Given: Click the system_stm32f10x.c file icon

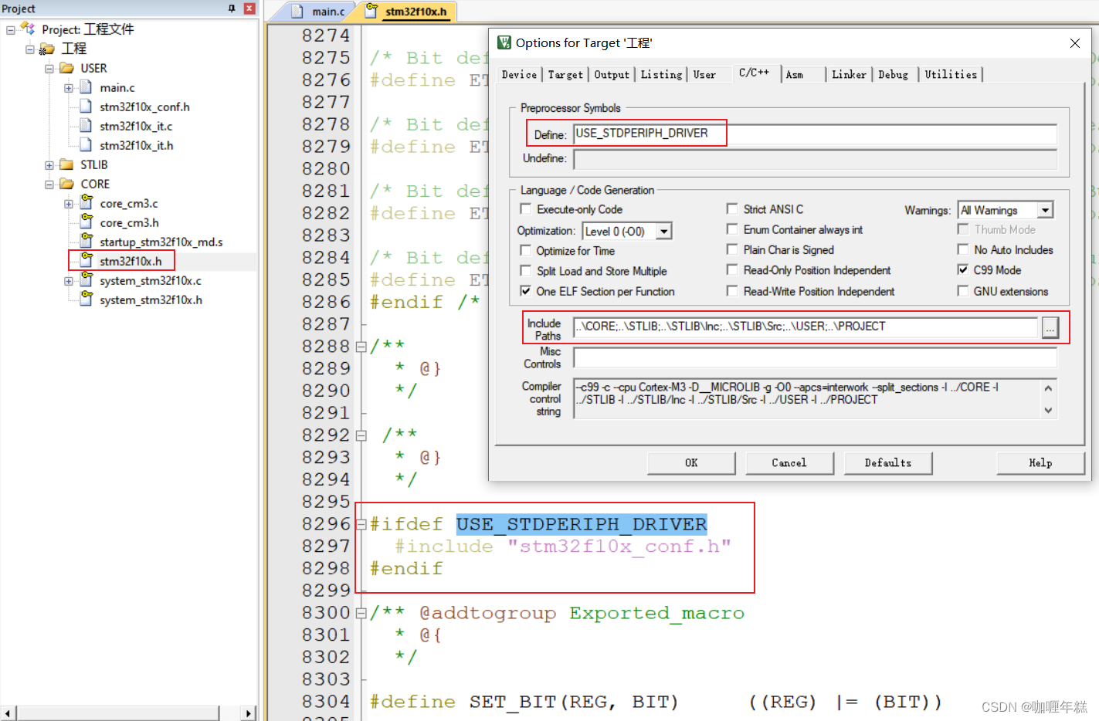Looking at the screenshot, I should pos(86,280).
